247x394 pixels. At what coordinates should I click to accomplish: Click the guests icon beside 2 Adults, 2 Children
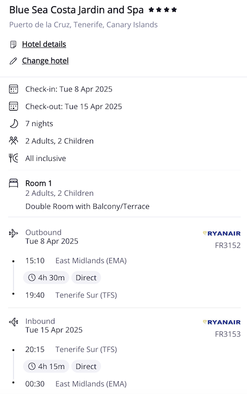coord(14,141)
